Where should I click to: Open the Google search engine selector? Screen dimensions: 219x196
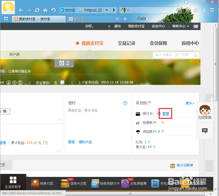click(x=125, y=10)
